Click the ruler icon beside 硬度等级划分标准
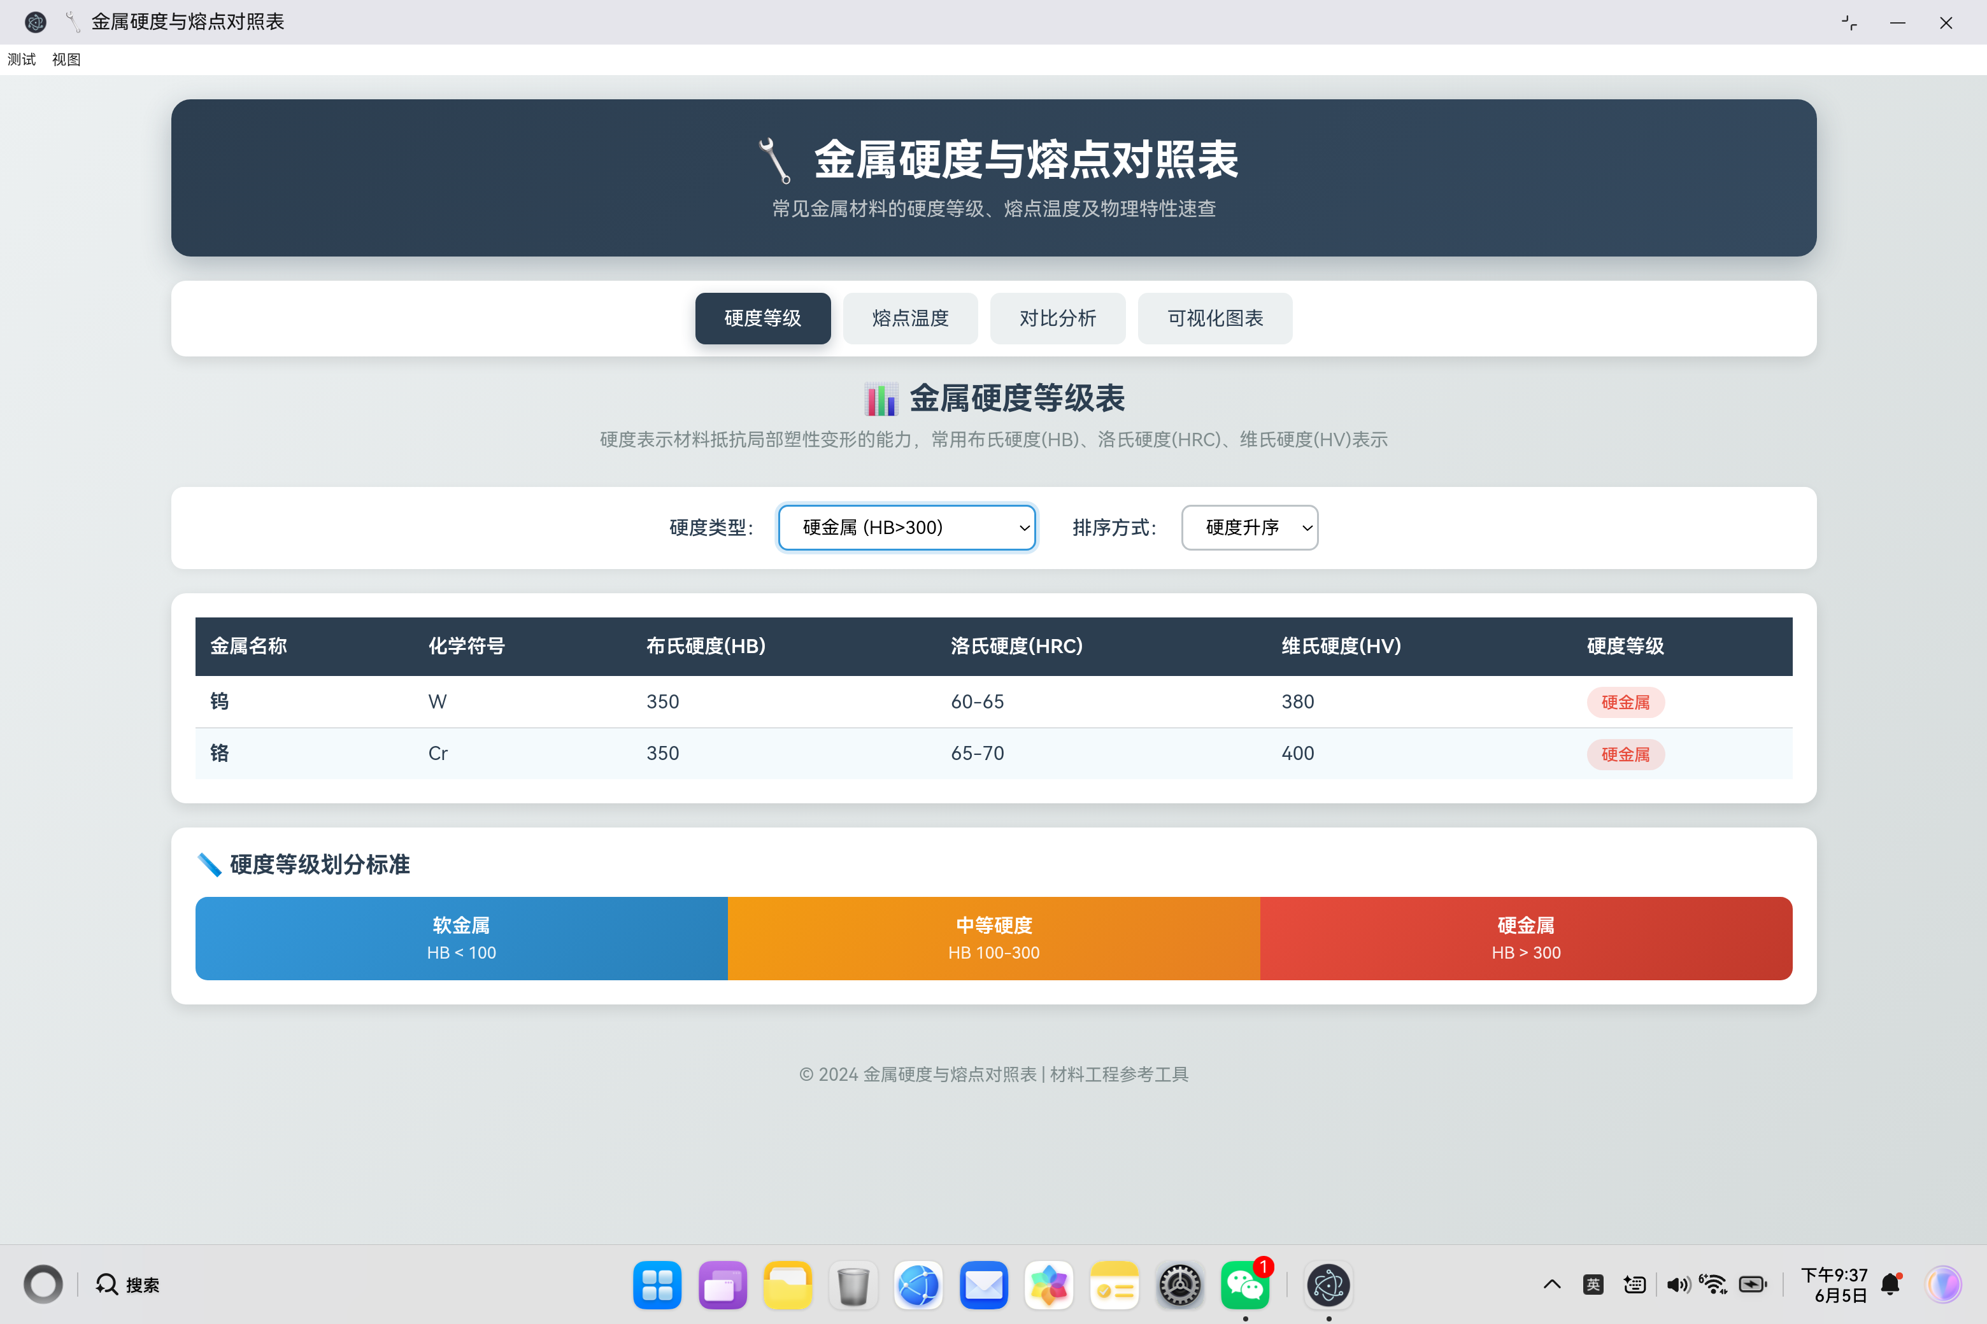The height and width of the screenshot is (1324, 1987). point(209,864)
